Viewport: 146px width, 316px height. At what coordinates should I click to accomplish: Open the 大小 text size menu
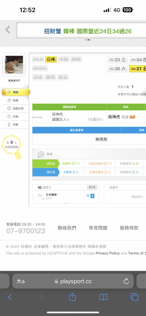click(x=21, y=281)
